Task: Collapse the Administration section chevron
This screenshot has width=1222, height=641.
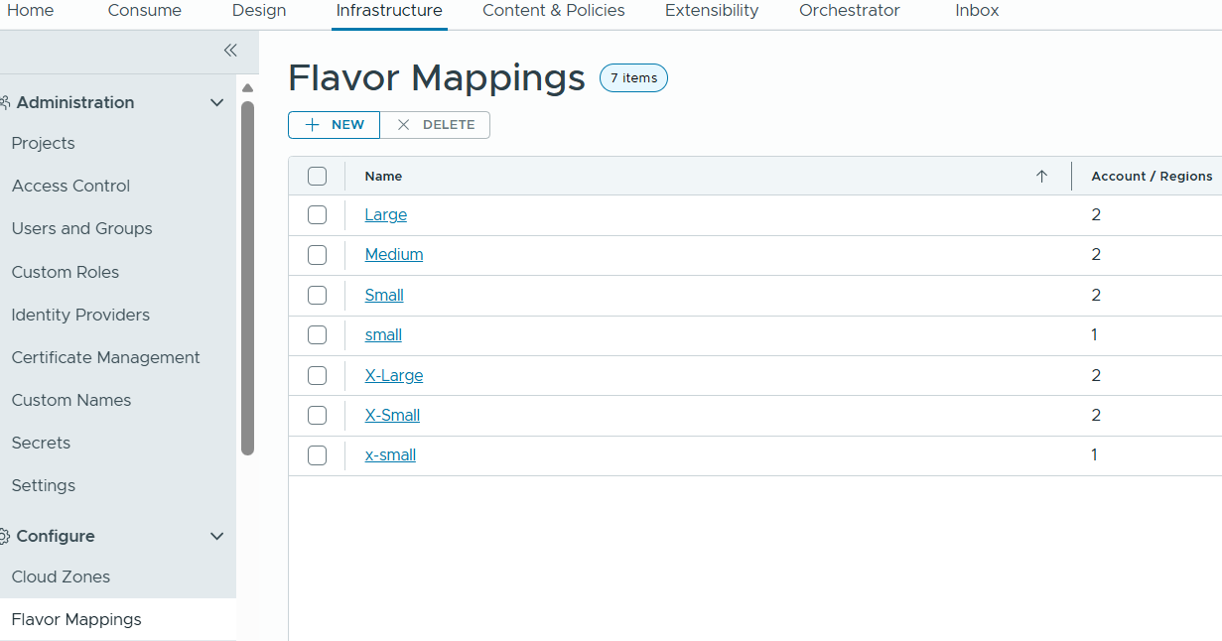Action: pos(216,102)
